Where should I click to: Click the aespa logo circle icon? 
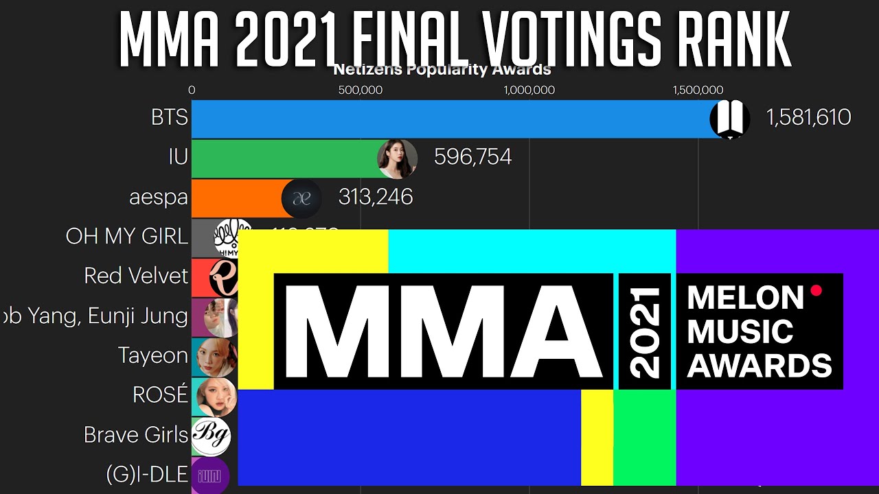(301, 198)
